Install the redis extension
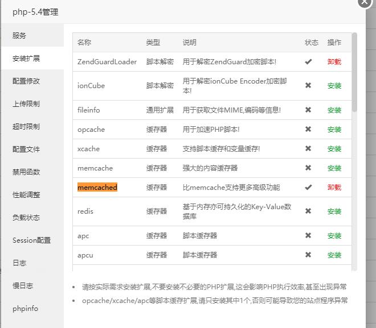Screen dimensions: 376x328 click(334, 211)
